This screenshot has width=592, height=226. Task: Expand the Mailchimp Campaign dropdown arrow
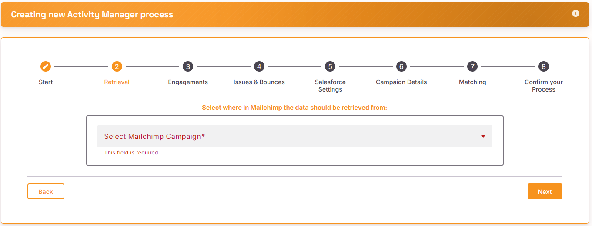[483, 137]
